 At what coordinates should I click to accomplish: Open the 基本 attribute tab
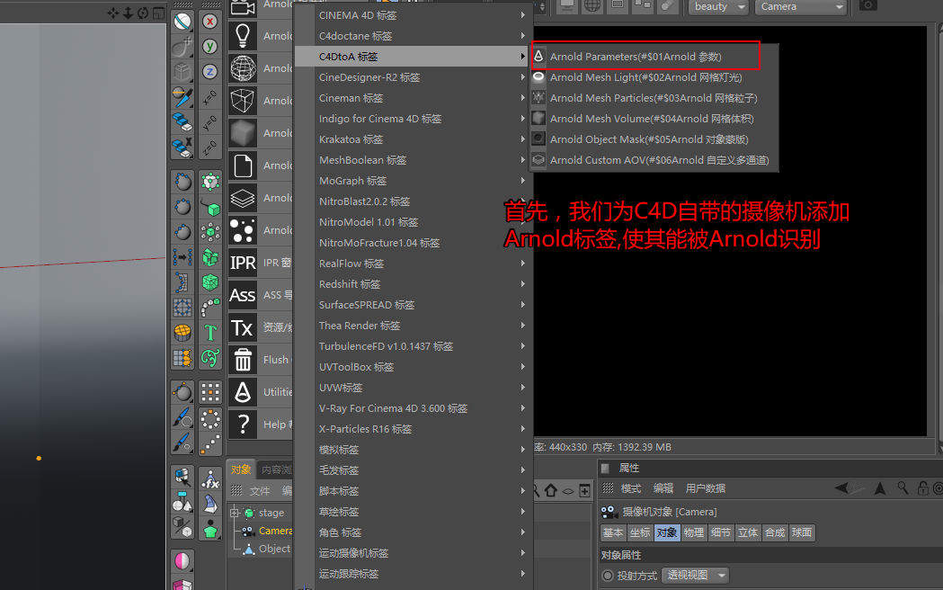click(x=613, y=532)
